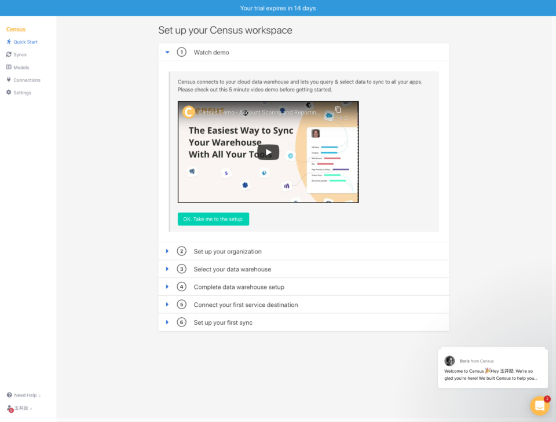The height and width of the screenshot is (422, 556).
Task: Expand the Complete data warehouse setup step
Action: pos(167,287)
